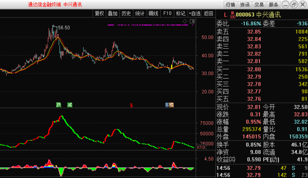
Task: Click the red S marker on the chart
Action: [x=131, y=105]
